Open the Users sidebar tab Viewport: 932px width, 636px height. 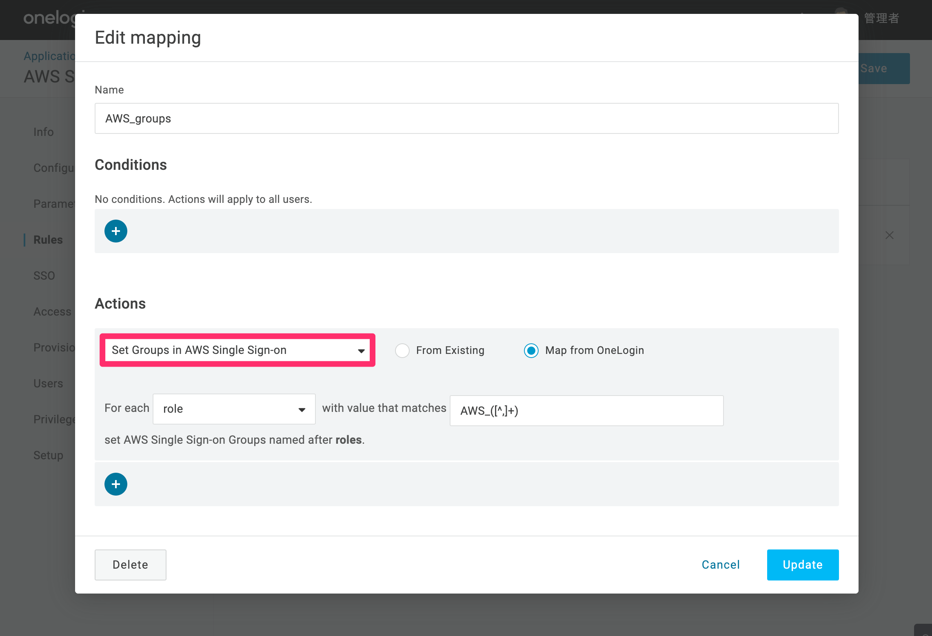tap(48, 383)
